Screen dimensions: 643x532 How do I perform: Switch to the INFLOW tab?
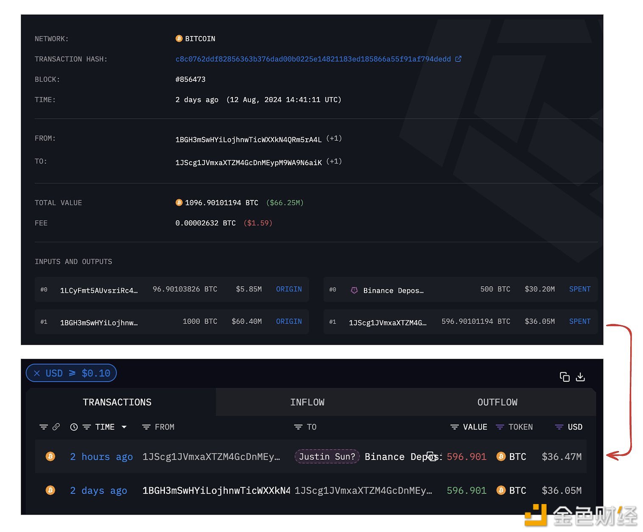coord(307,402)
